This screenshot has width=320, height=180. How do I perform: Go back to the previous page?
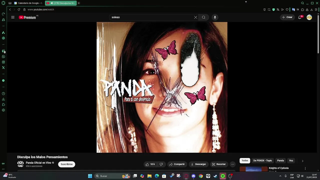(x=10, y=9)
